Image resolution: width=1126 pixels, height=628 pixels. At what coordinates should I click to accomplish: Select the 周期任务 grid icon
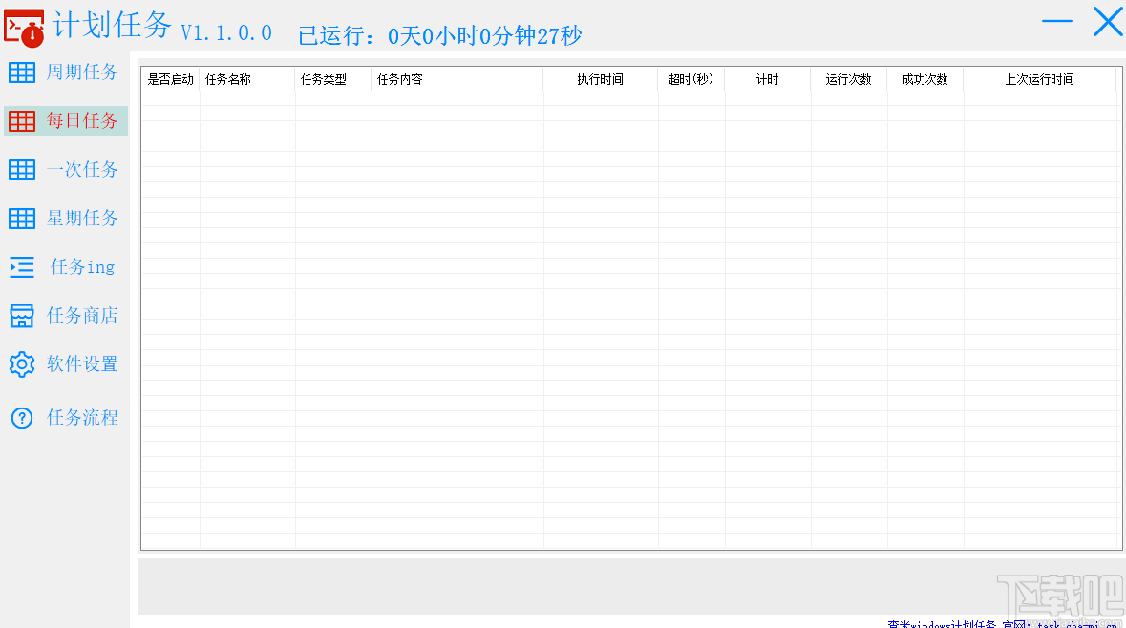coord(22,72)
